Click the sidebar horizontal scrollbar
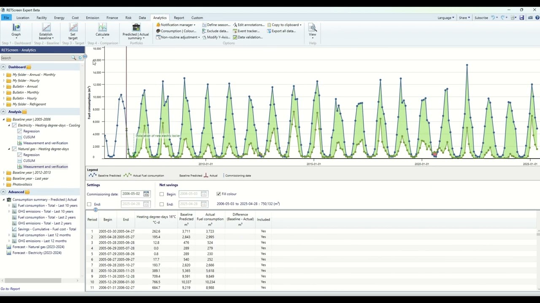The height and width of the screenshot is (303, 540). (33, 281)
